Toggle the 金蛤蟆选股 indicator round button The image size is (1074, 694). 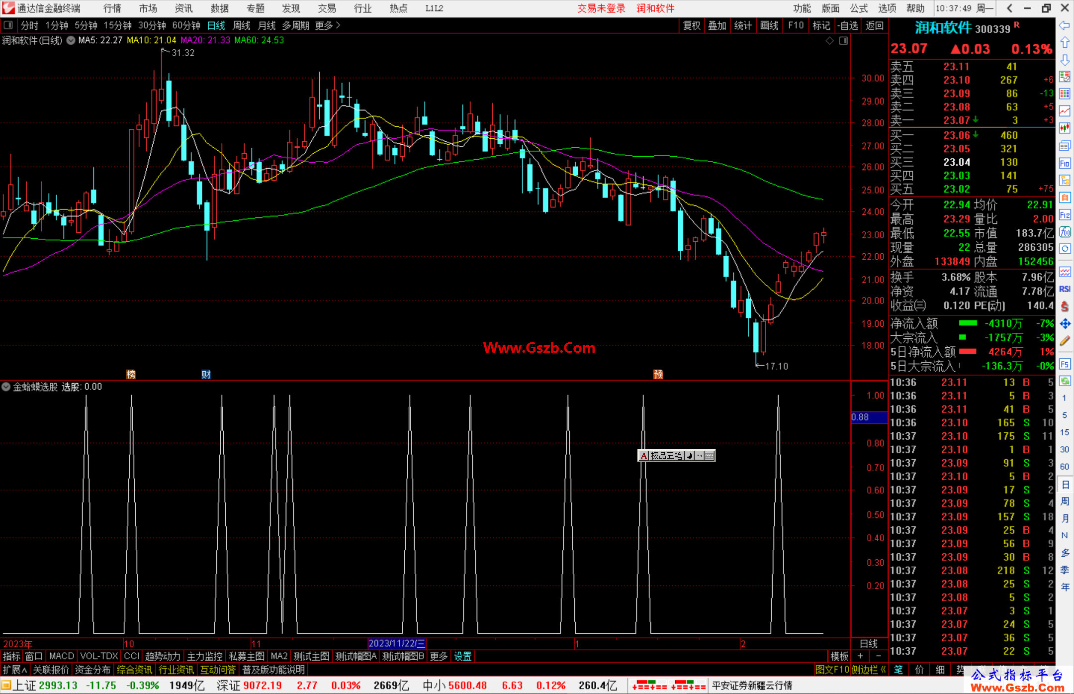coord(6,387)
